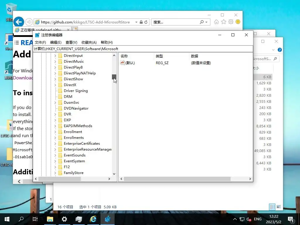Viewport: 300px width, 225px height.
Task: Open the 收藏夹(A) menu
Action: tap(89, 42)
